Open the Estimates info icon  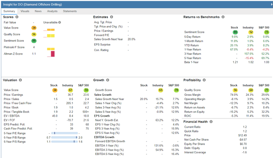click(111, 17)
